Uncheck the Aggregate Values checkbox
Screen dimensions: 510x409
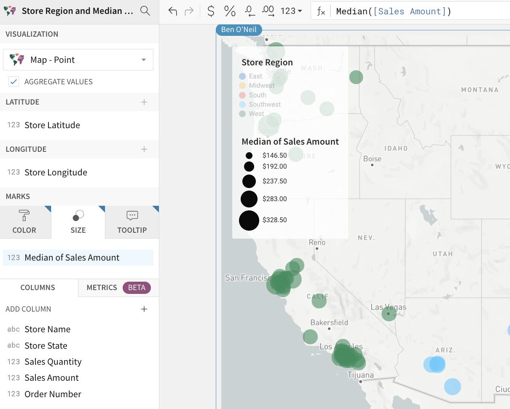point(14,82)
